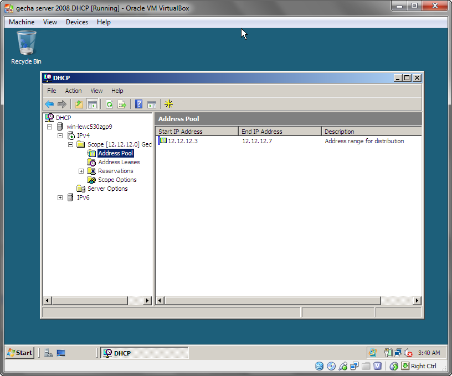Open the View menu in DHCP
452x376 pixels.
tap(96, 91)
